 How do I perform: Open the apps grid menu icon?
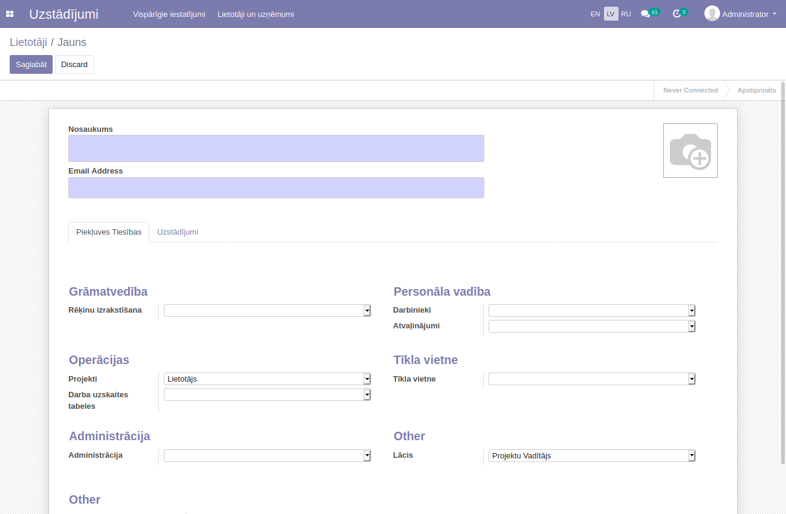10,14
